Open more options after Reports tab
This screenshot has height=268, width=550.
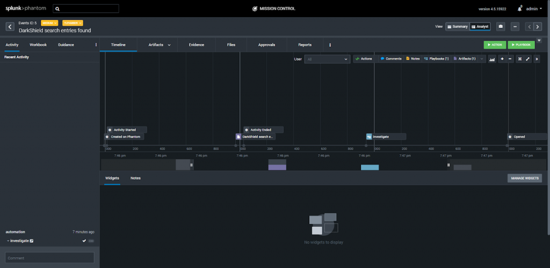tap(330, 45)
